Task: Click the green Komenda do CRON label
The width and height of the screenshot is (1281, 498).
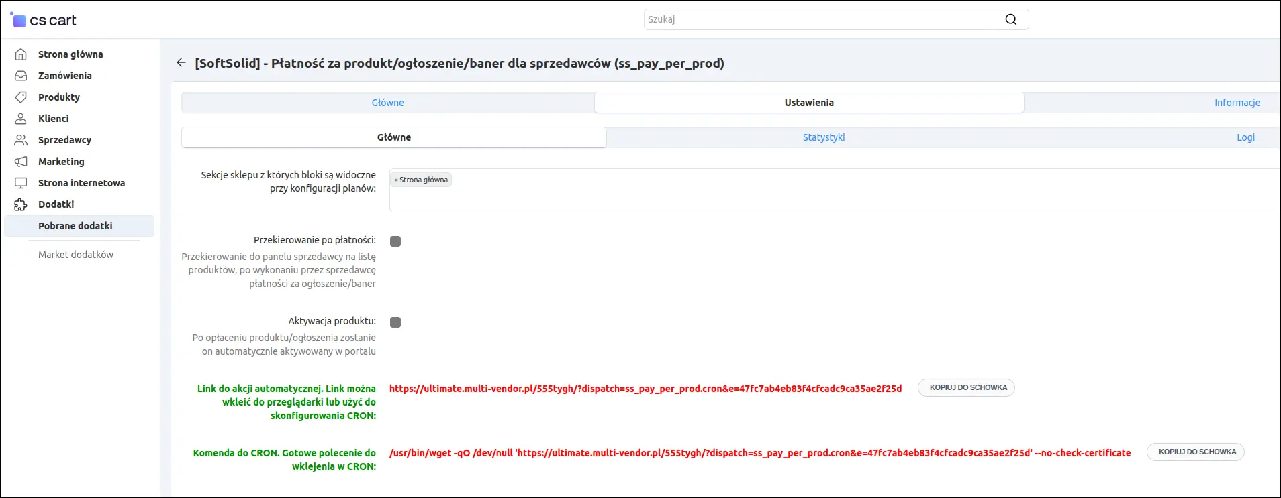Action: coord(285,460)
